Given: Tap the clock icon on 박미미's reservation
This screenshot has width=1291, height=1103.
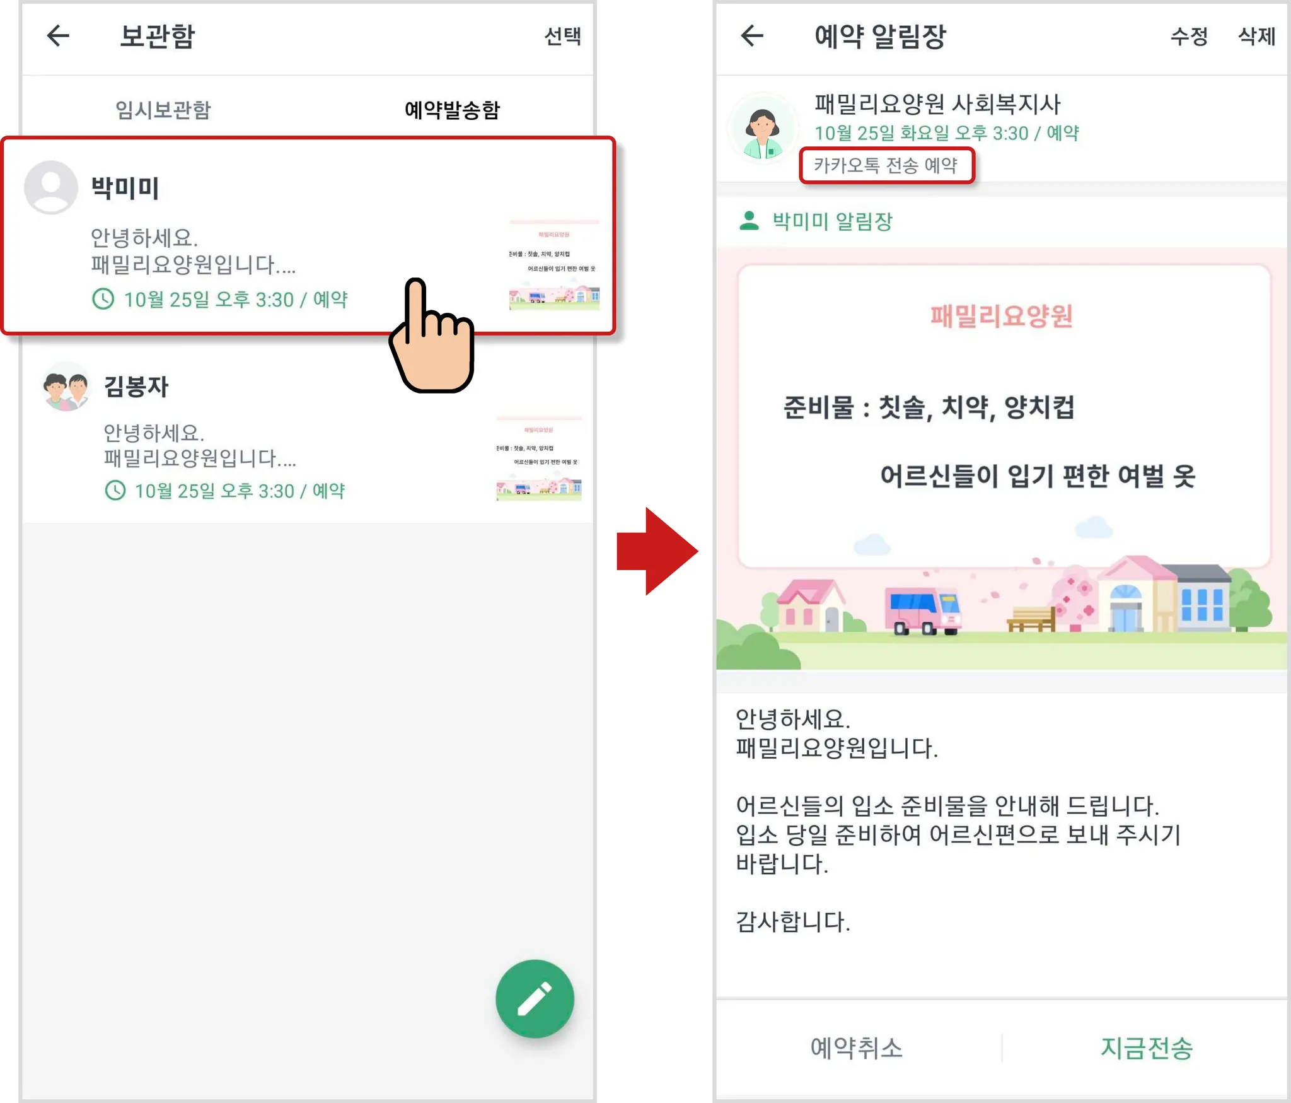Looking at the screenshot, I should (103, 299).
